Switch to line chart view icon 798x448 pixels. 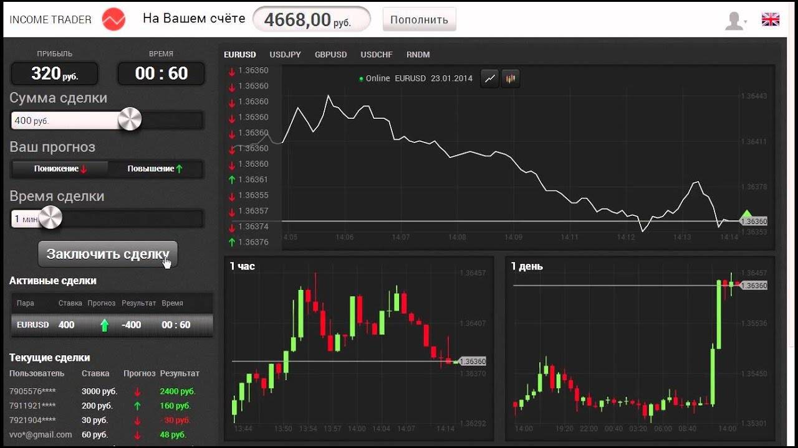490,78
